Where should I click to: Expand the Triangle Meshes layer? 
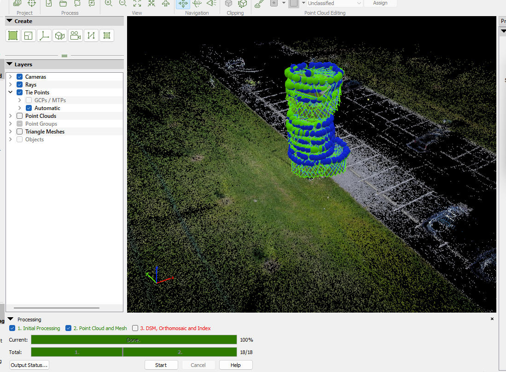point(11,131)
